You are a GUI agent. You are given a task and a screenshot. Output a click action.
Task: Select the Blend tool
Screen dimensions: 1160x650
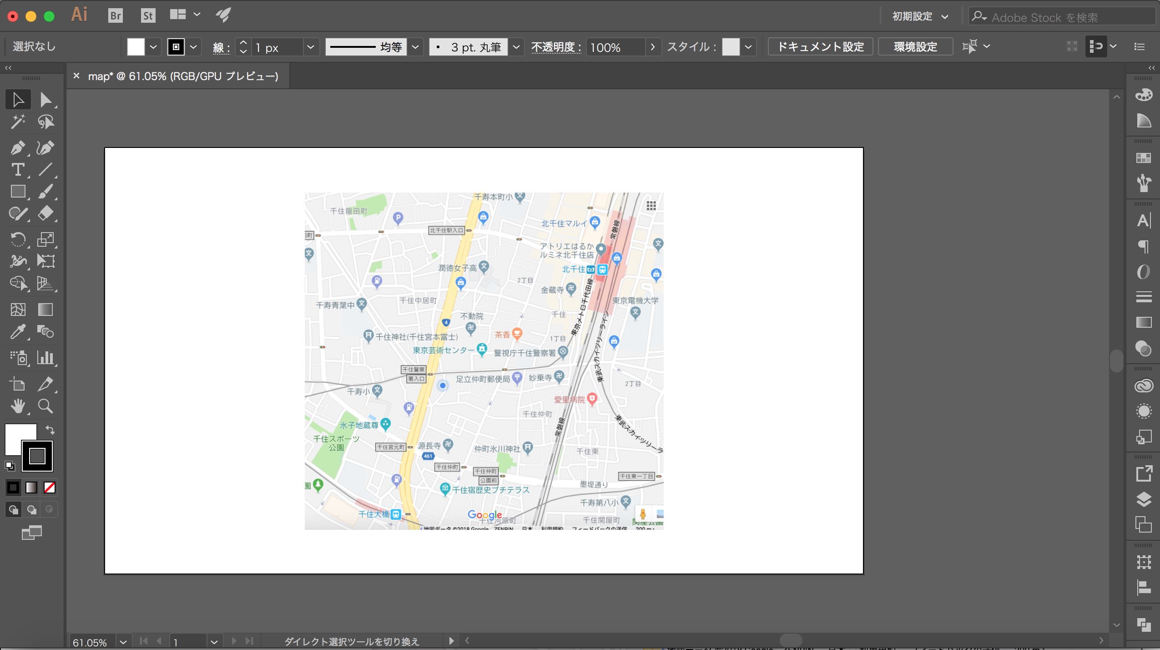[x=45, y=332]
